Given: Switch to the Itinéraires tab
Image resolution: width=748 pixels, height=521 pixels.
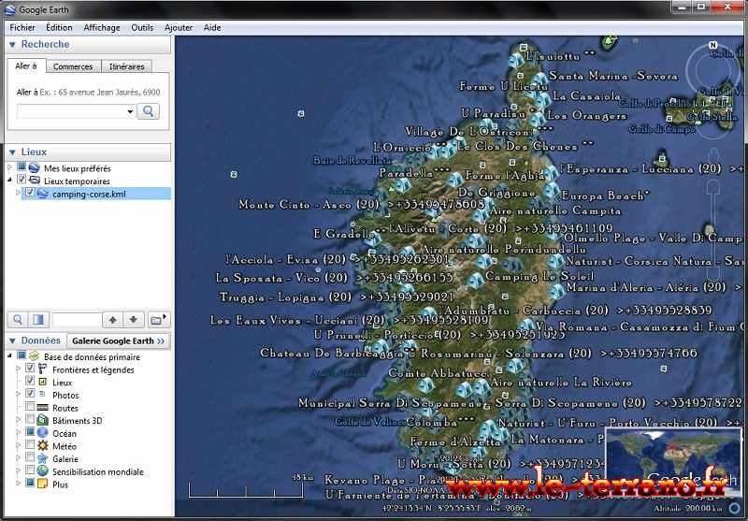Looking at the screenshot, I should [x=127, y=66].
